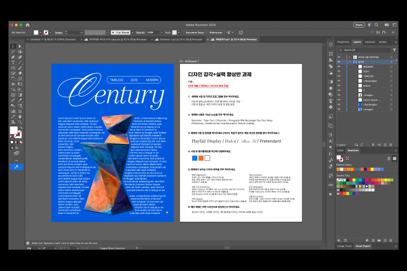Open the stroke color dropdown in control bar
Viewport: 407px width, 271px height.
[x=50, y=33]
